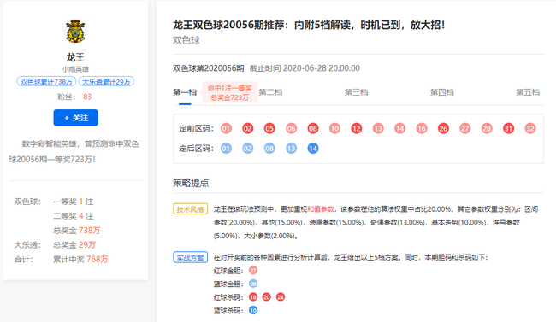Click red ball 14 in 定前区码
The height and width of the screenshot is (322, 556).
point(400,128)
